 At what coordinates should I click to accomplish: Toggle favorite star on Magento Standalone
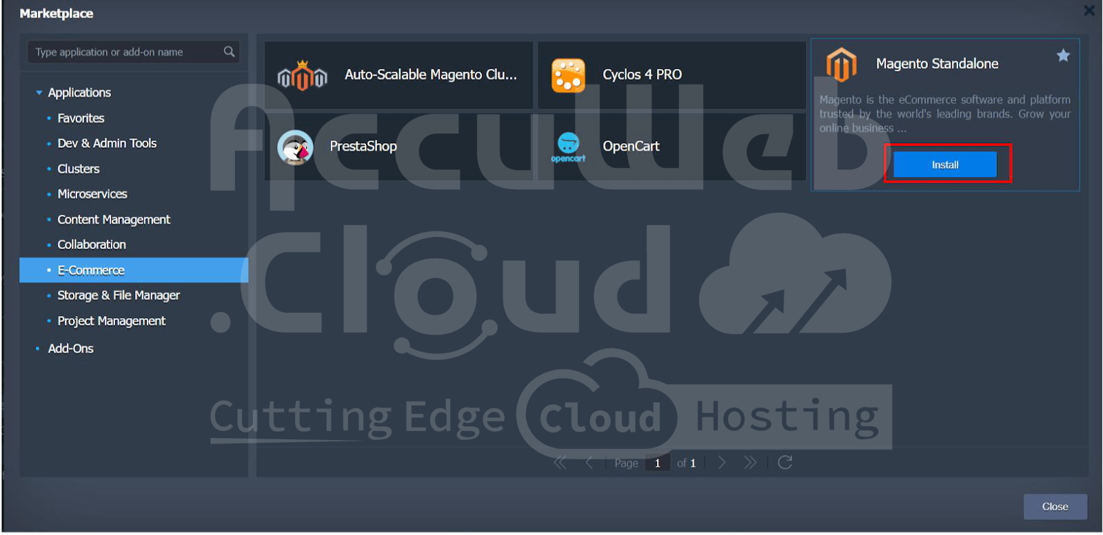point(1063,56)
